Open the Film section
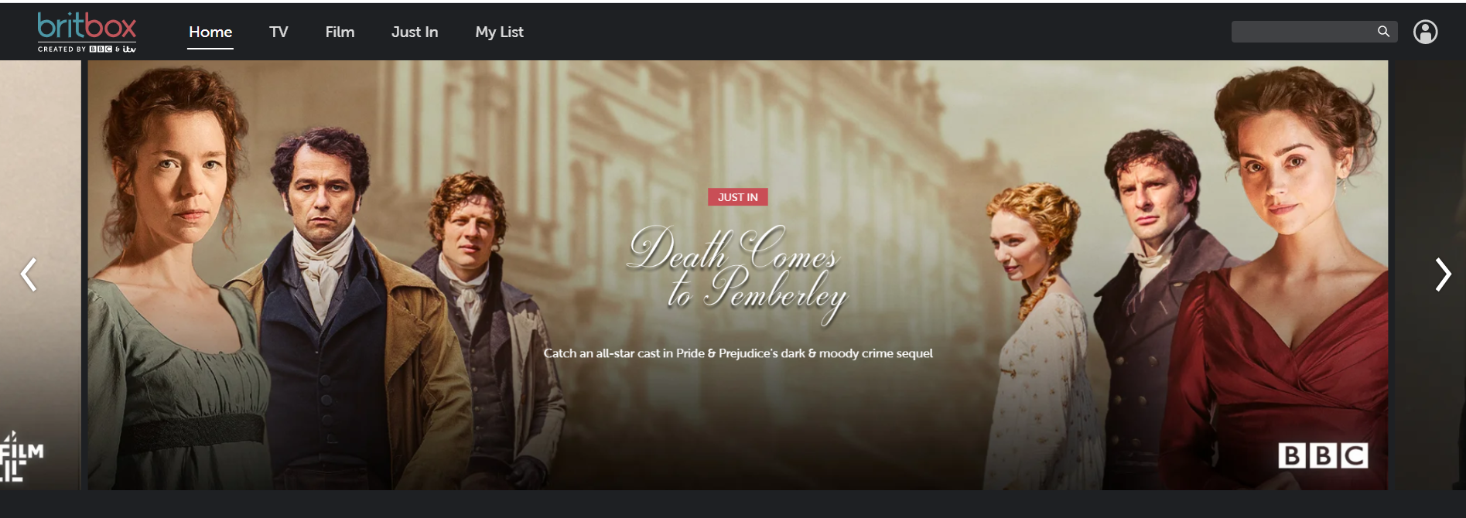Screen dimensions: 1466x518 [x=340, y=32]
